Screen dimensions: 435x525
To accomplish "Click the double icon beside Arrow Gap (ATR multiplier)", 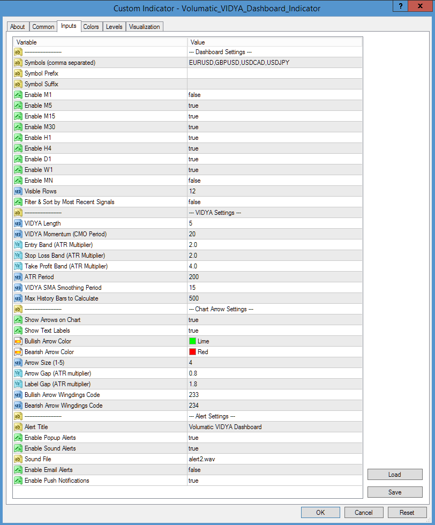I will [x=18, y=373].
